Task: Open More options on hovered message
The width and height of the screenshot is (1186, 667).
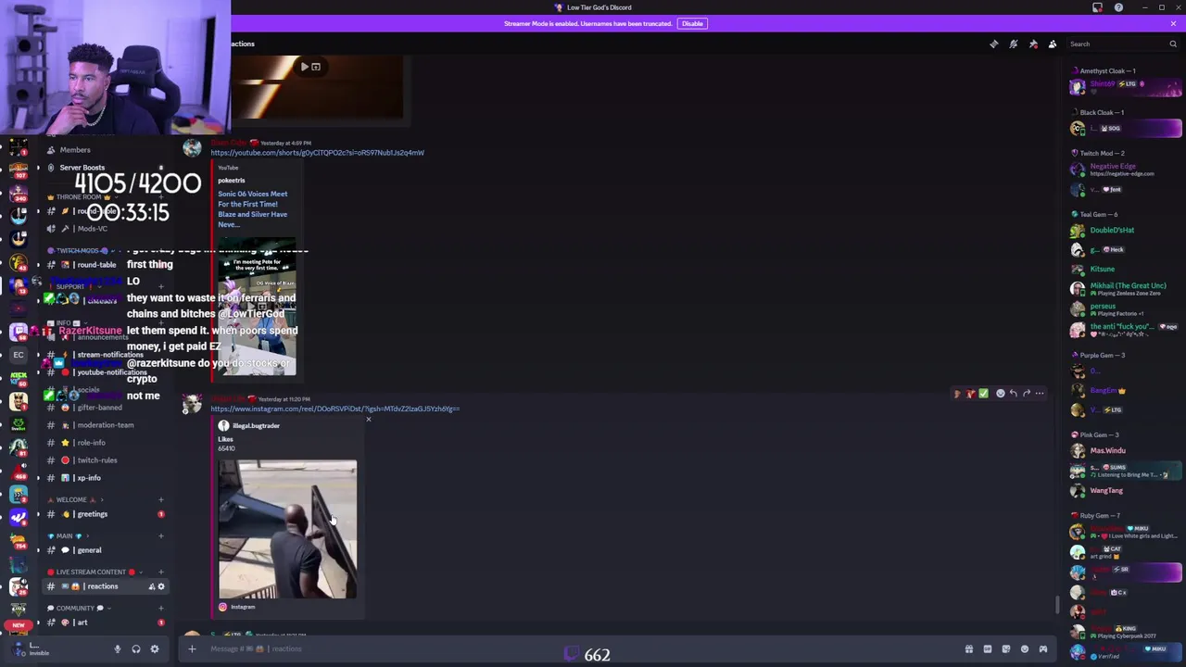Action: 1039,394
